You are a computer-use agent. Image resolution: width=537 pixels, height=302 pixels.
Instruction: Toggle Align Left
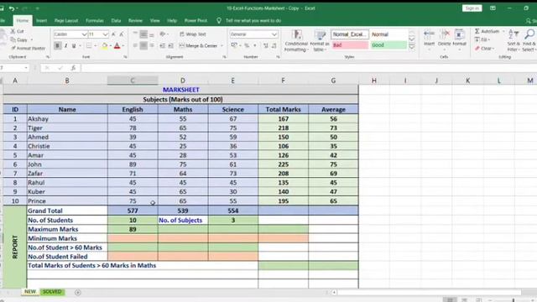135,45
